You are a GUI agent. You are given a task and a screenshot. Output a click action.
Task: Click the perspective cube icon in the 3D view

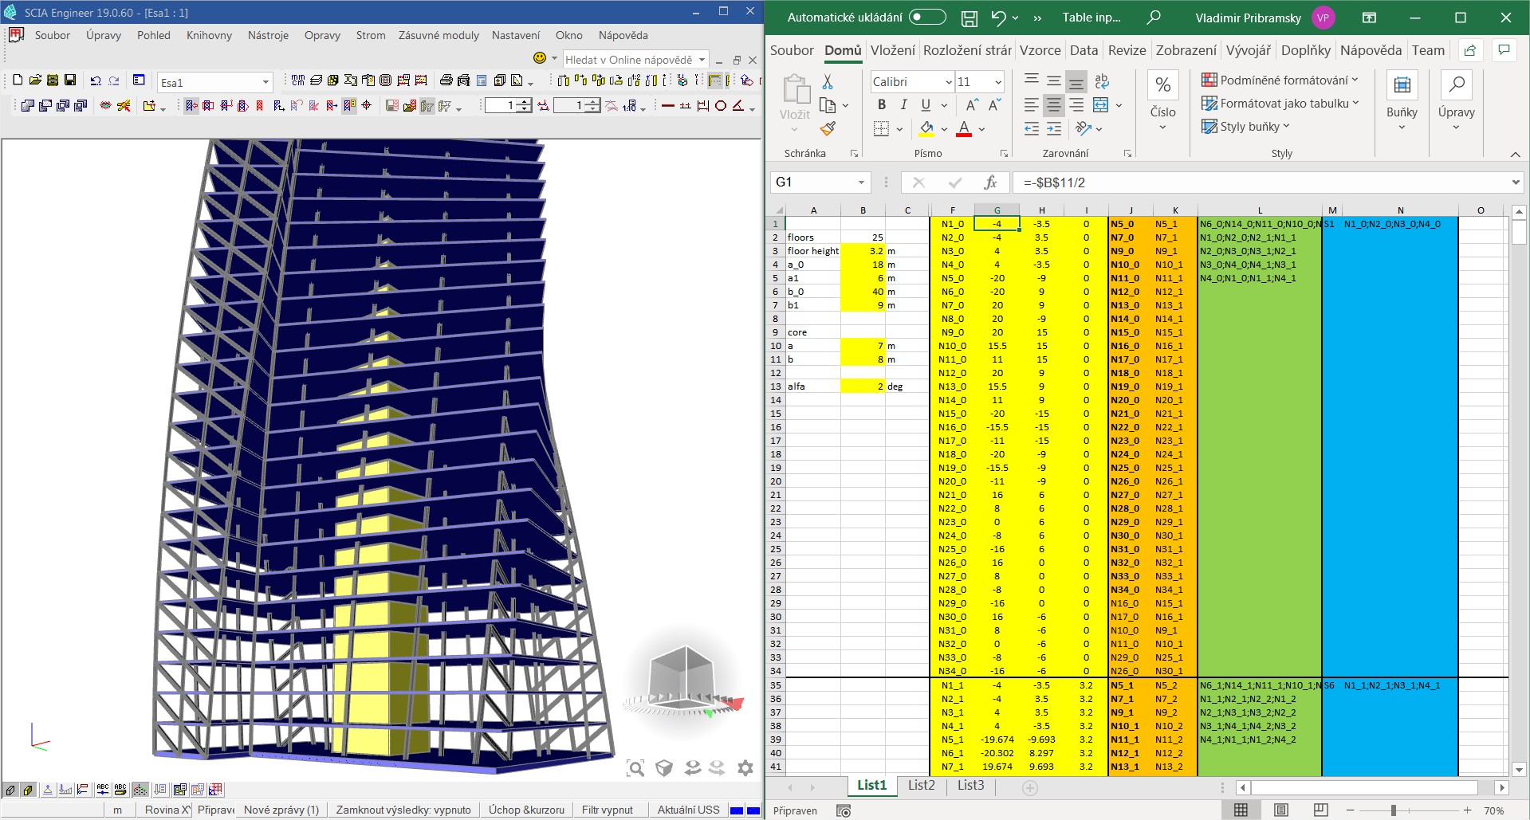pyautogui.click(x=663, y=768)
